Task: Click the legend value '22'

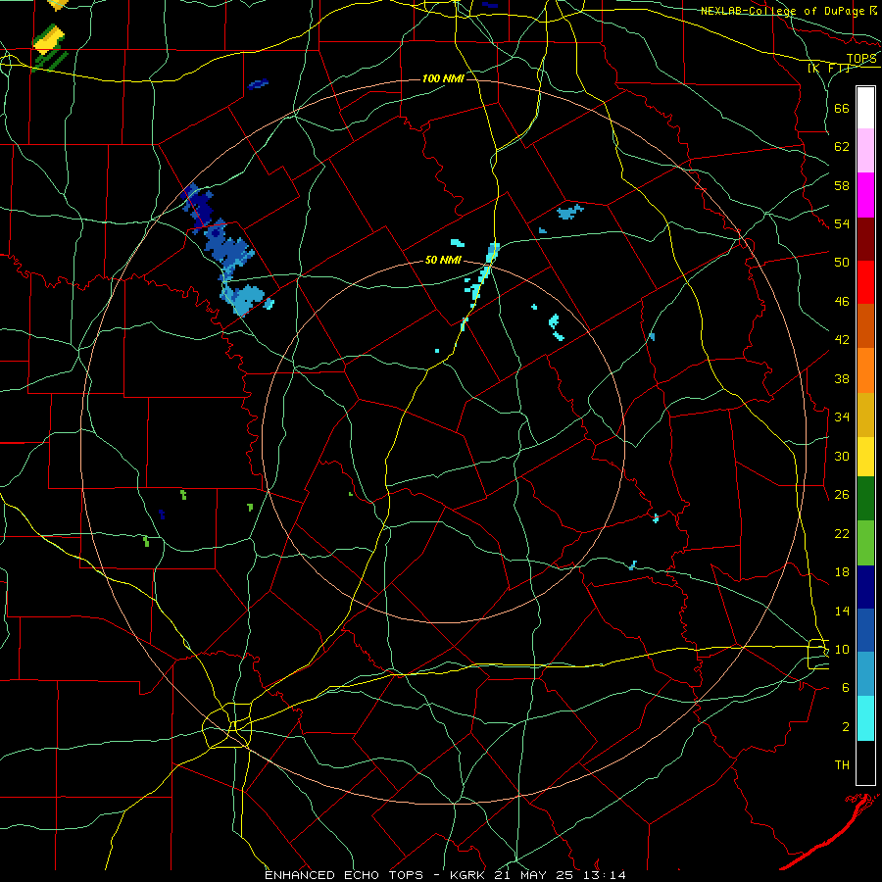Action: (x=842, y=533)
